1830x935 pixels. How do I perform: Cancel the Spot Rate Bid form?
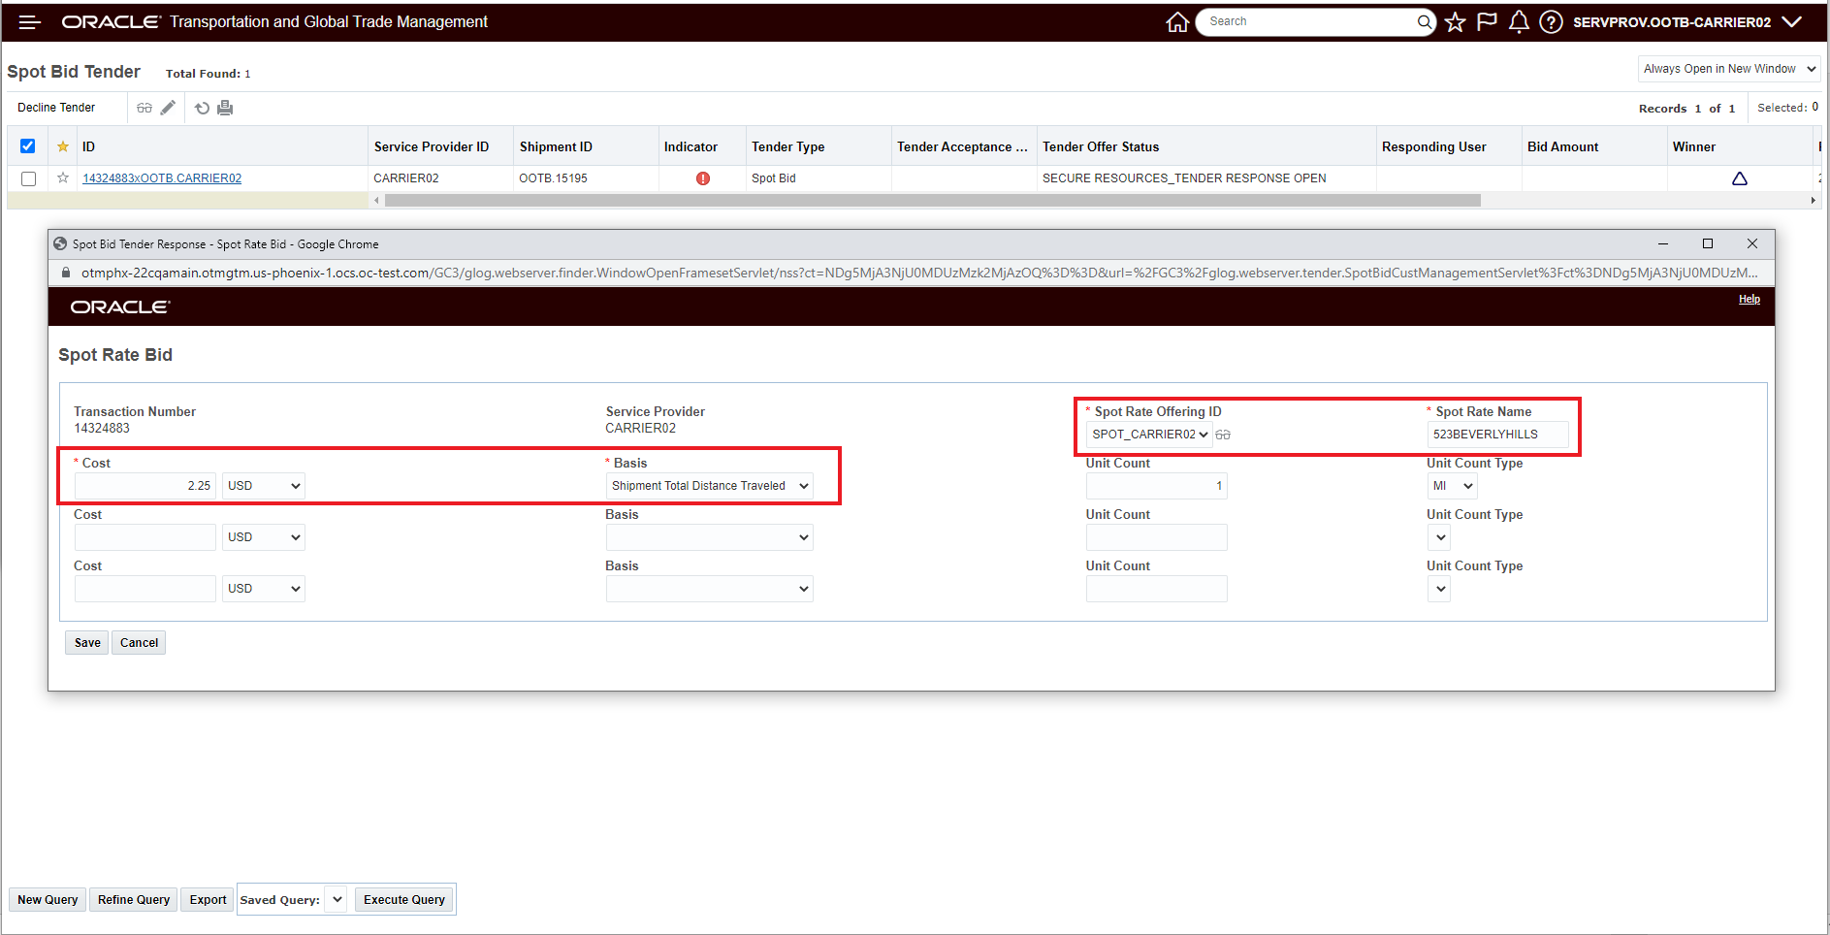click(139, 643)
